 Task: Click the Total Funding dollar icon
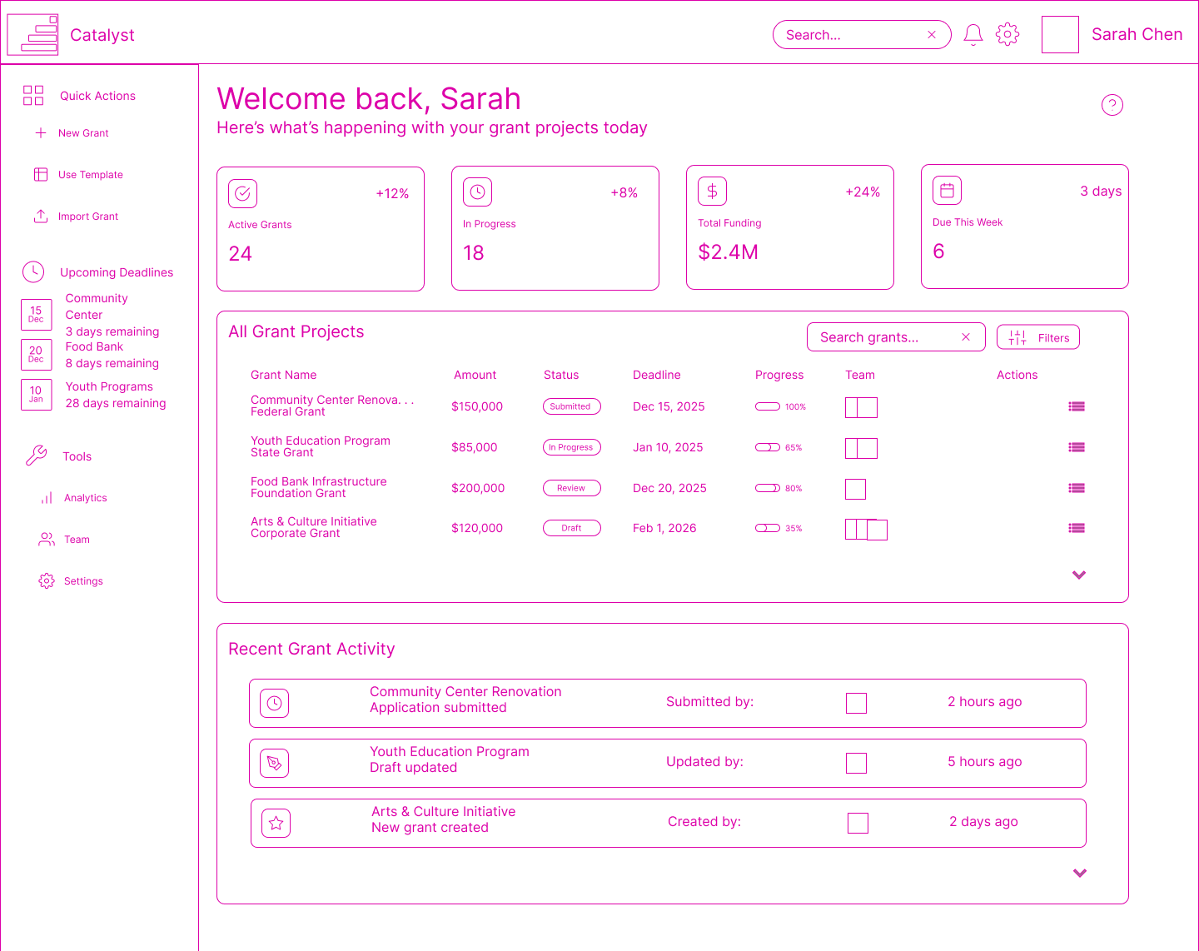[712, 192]
